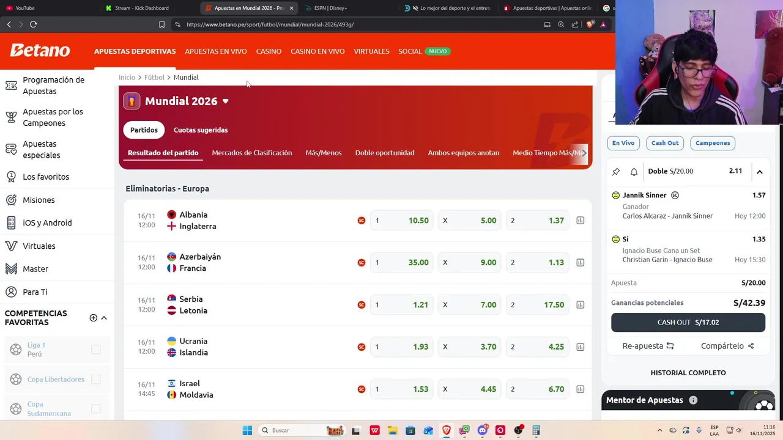Switch to Mercados de Clasificación tab
The image size is (783, 440).
point(252,153)
